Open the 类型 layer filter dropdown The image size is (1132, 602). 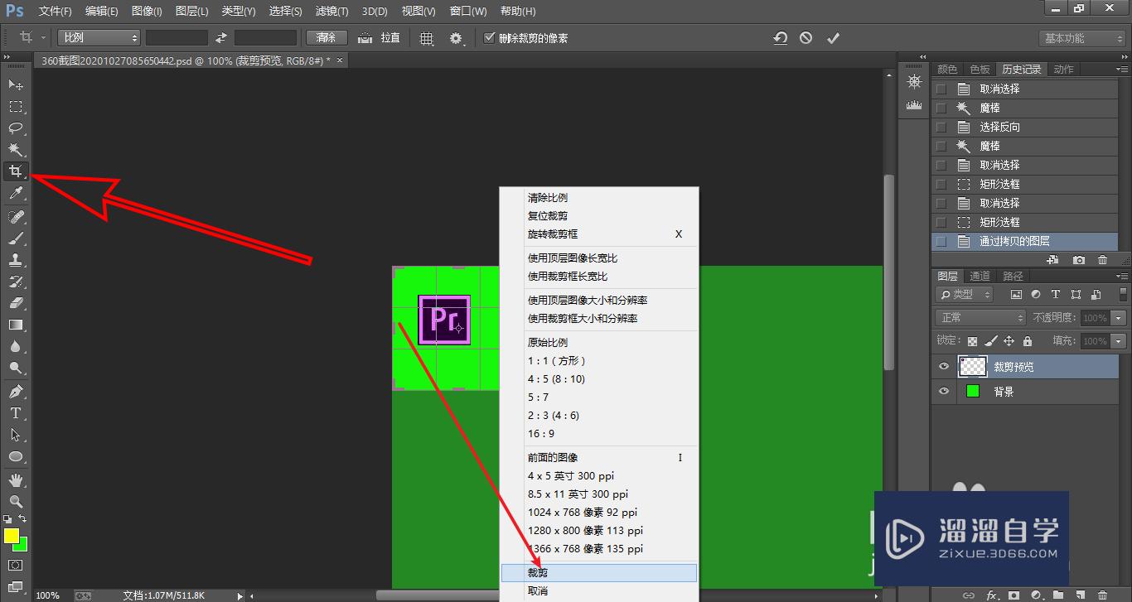click(965, 294)
